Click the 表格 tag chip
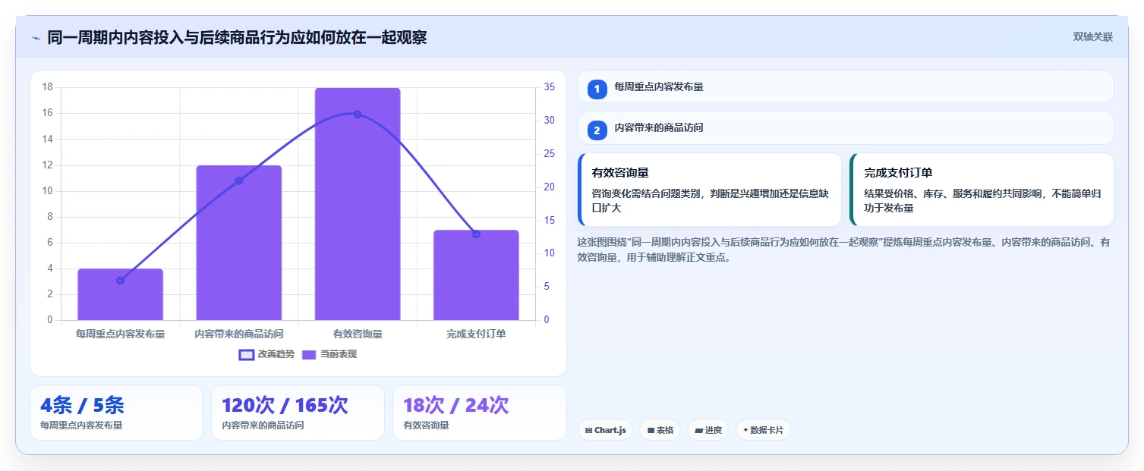 tap(660, 430)
